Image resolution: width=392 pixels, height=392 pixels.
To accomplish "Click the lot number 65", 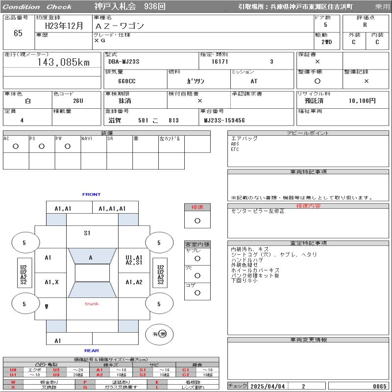I will 18,33.
